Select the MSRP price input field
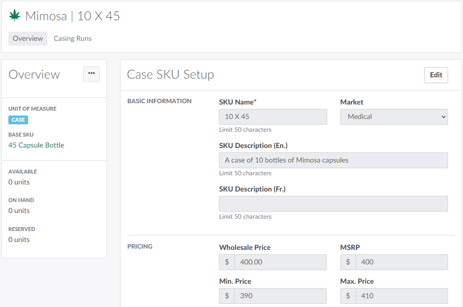Screen dimensions: 463x307 tap(401, 262)
